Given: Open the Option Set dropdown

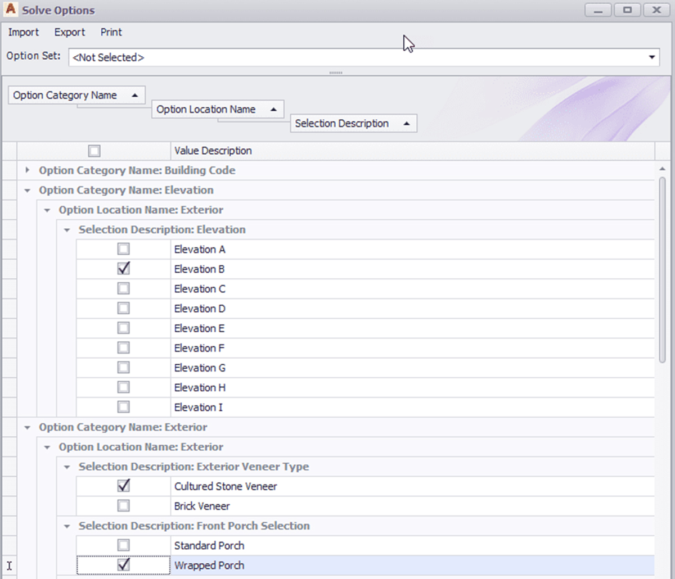Looking at the screenshot, I should [651, 57].
